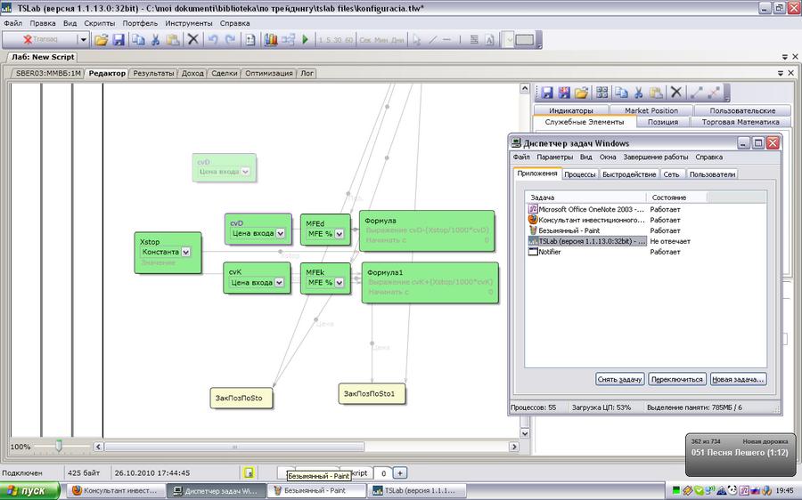
Task: Open the Скрипты menu
Action: (x=100, y=23)
